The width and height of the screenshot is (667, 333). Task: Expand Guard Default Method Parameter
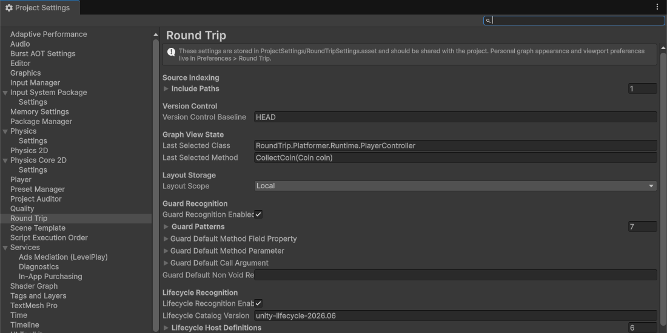pos(166,251)
